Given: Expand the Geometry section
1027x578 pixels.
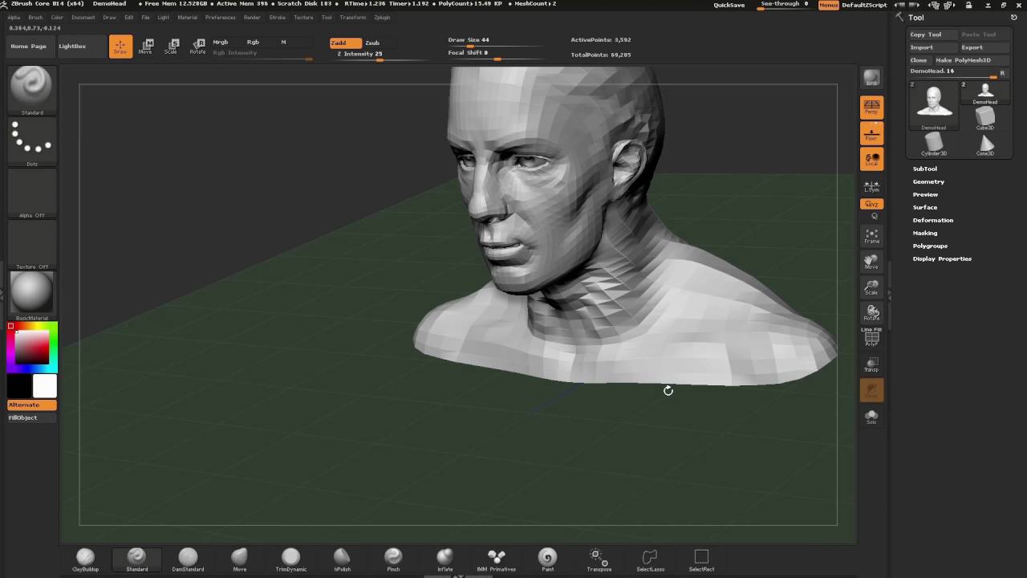Looking at the screenshot, I should 928,181.
